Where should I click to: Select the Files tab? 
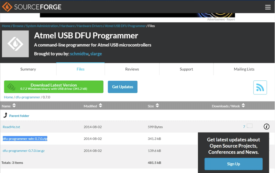(x=80, y=69)
